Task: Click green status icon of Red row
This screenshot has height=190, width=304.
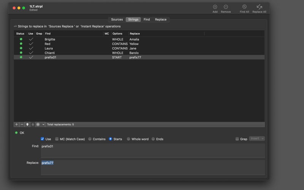Action: [x=21, y=44]
